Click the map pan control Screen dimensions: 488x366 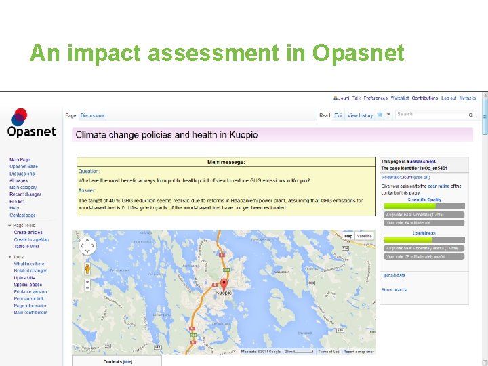click(x=87, y=246)
